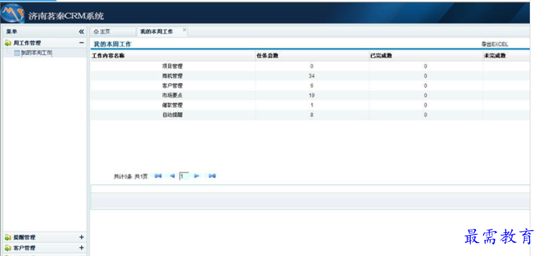The width and height of the screenshot is (539, 256).
Task: Click the home icon on 主页 tab
Action: click(x=96, y=31)
